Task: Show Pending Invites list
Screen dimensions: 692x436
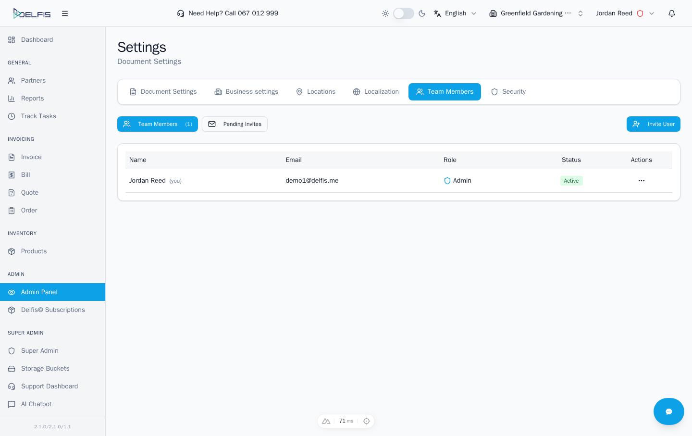Action: pos(235,124)
